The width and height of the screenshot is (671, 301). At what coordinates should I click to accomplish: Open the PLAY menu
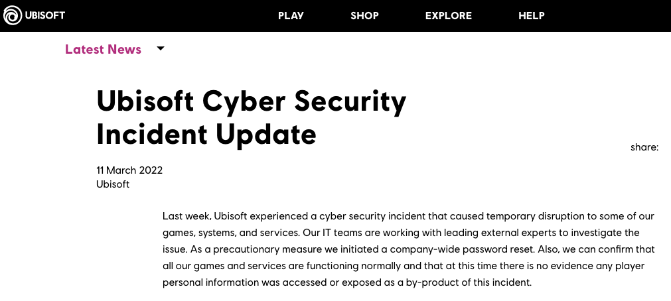tap(291, 16)
